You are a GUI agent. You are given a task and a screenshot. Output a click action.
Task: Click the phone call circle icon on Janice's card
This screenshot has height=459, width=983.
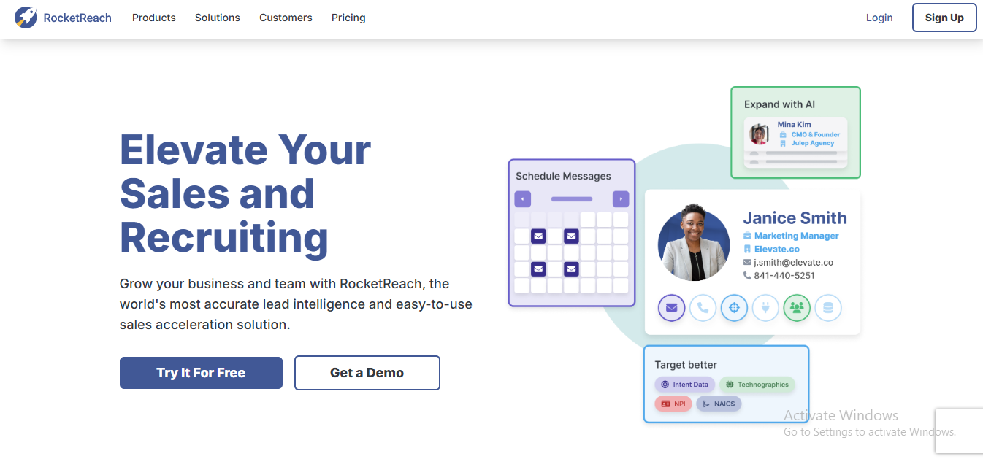703,308
